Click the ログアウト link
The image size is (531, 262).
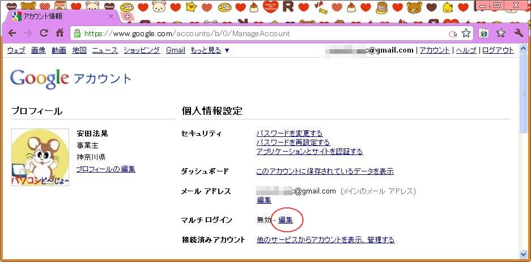pyautogui.click(x=498, y=50)
